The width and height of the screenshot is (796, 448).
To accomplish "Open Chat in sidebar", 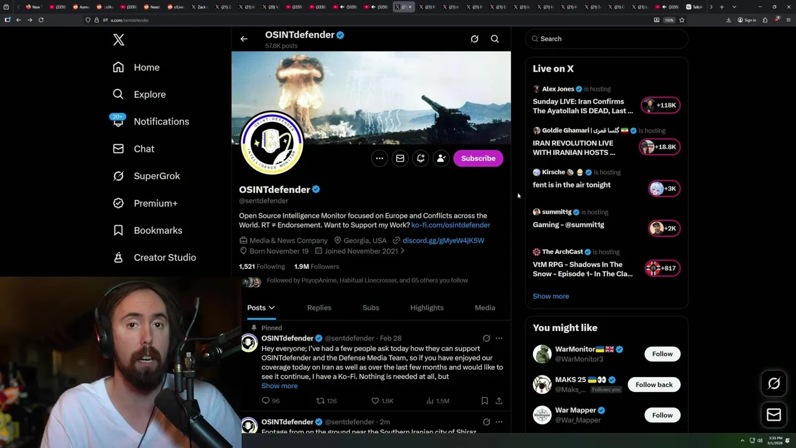I will coord(133,149).
